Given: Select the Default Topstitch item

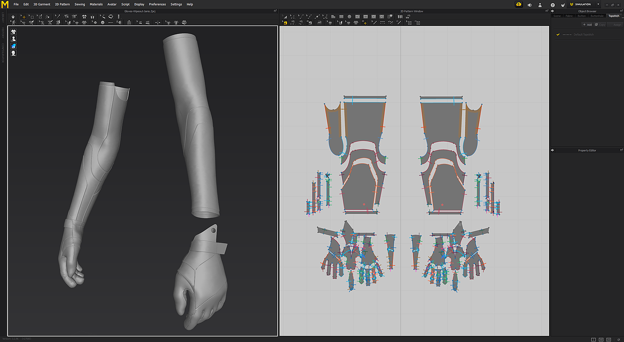Looking at the screenshot, I should 583,34.
